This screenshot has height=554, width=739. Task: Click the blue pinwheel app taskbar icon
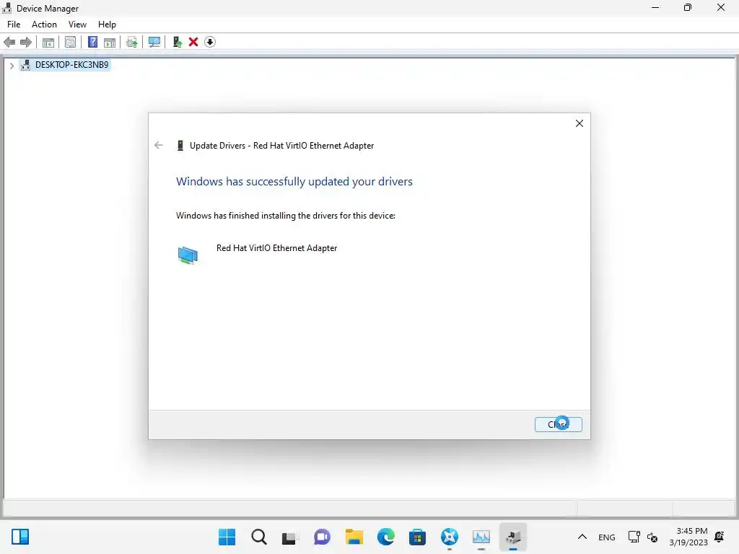450,537
